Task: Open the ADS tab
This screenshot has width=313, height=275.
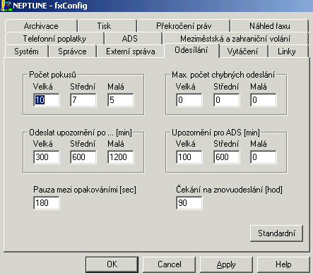Action: click(x=130, y=39)
